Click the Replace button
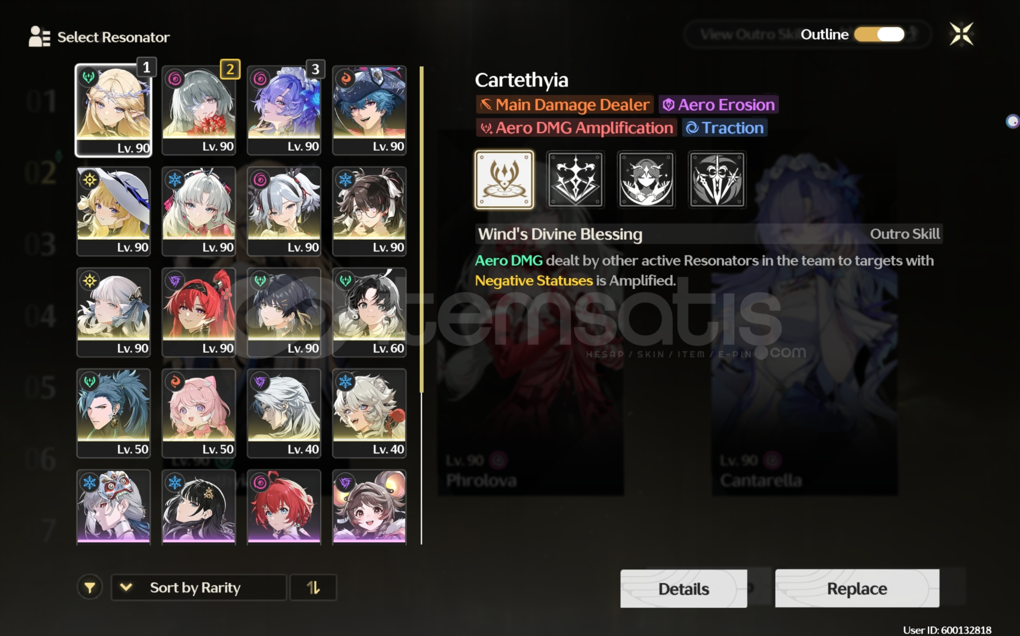This screenshot has height=636, width=1020. [x=857, y=588]
